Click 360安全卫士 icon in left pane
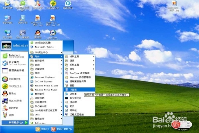The width and height of the screenshot is (199, 133). (x=5, y=86)
